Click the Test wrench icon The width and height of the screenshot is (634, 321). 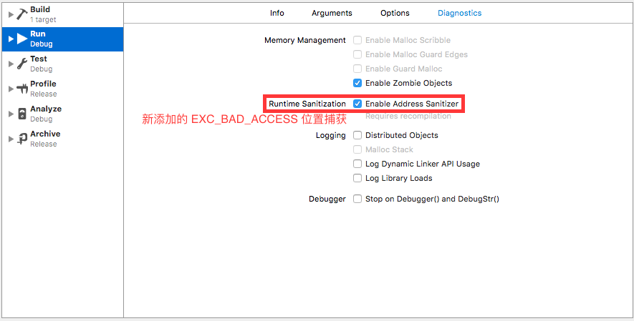(22, 64)
